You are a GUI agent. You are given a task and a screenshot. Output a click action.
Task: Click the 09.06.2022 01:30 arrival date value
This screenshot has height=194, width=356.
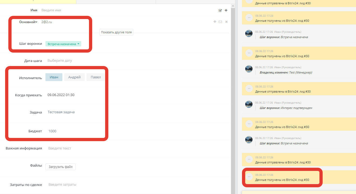(61, 95)
